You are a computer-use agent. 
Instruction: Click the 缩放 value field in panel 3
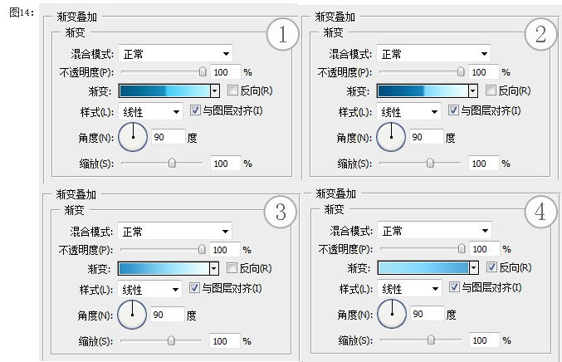[222, 340]
